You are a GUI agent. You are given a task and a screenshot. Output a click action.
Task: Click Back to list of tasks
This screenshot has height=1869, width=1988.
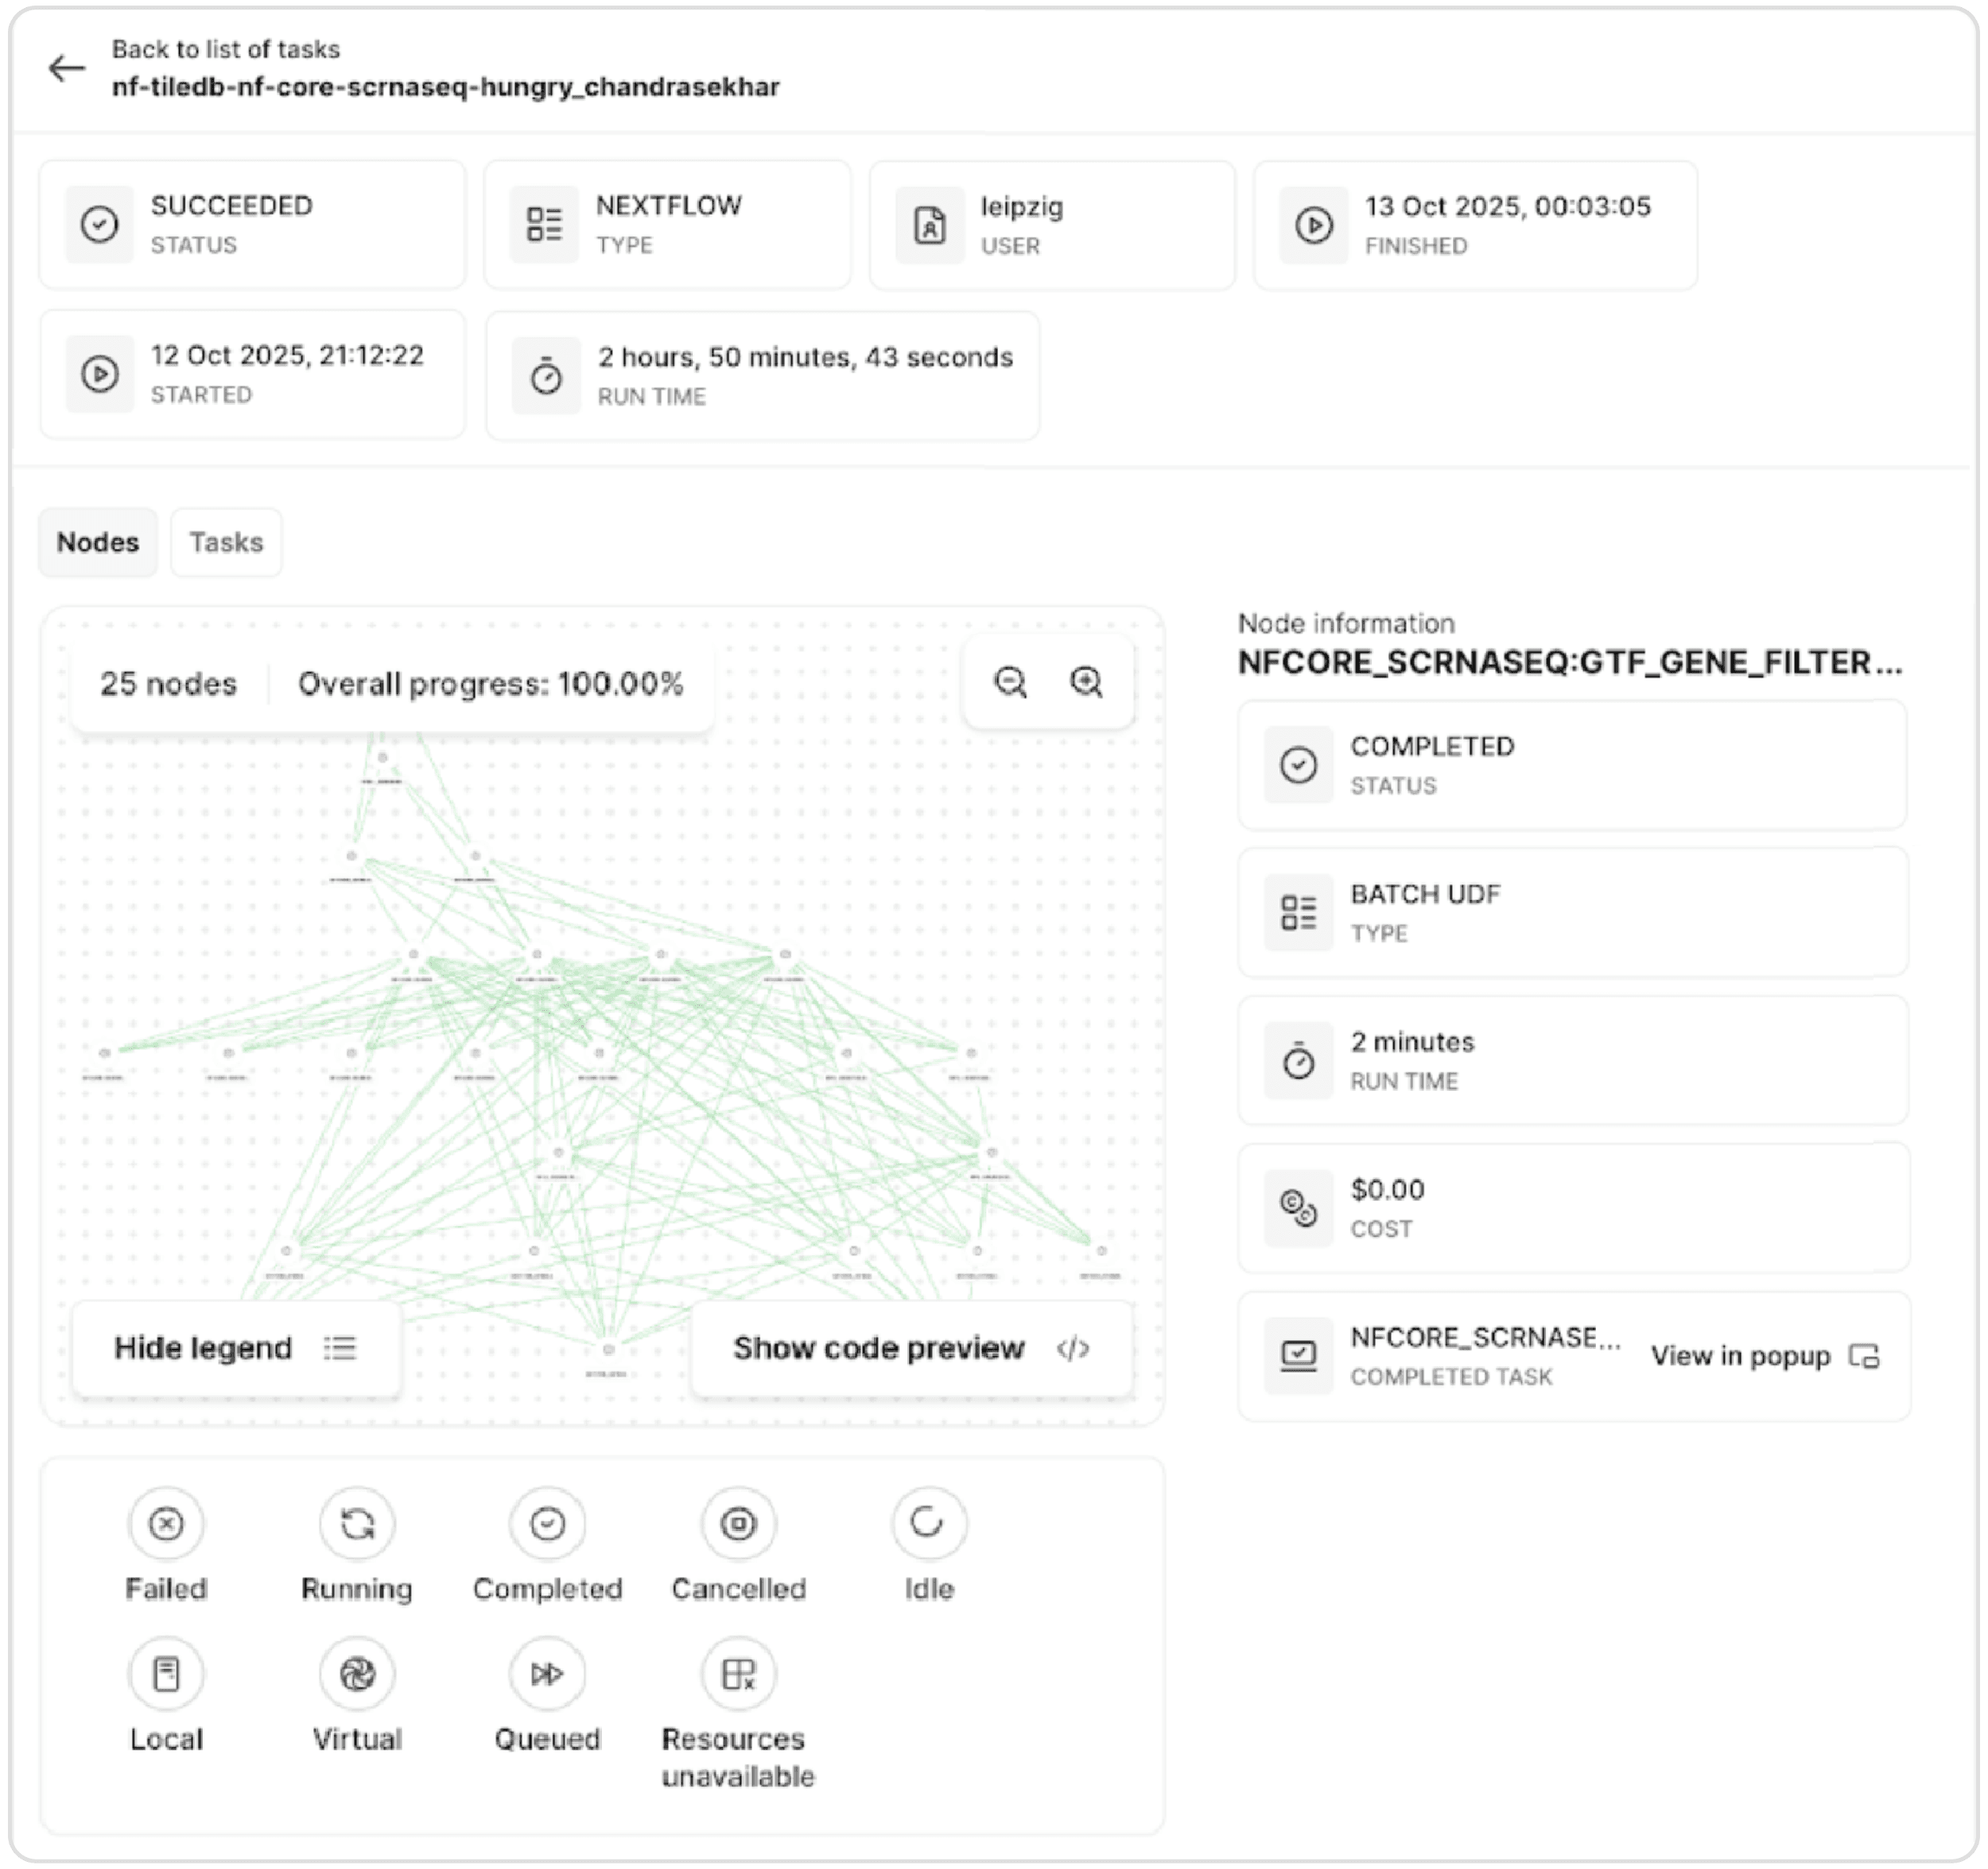coord(225,49)
